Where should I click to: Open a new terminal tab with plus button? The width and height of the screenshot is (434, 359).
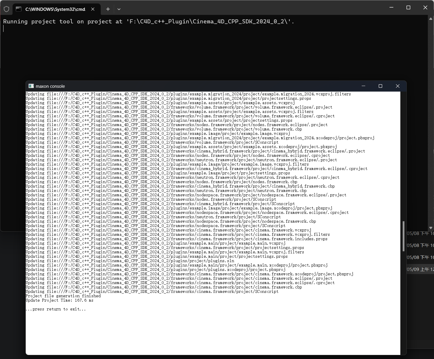[x=108, y=9]
